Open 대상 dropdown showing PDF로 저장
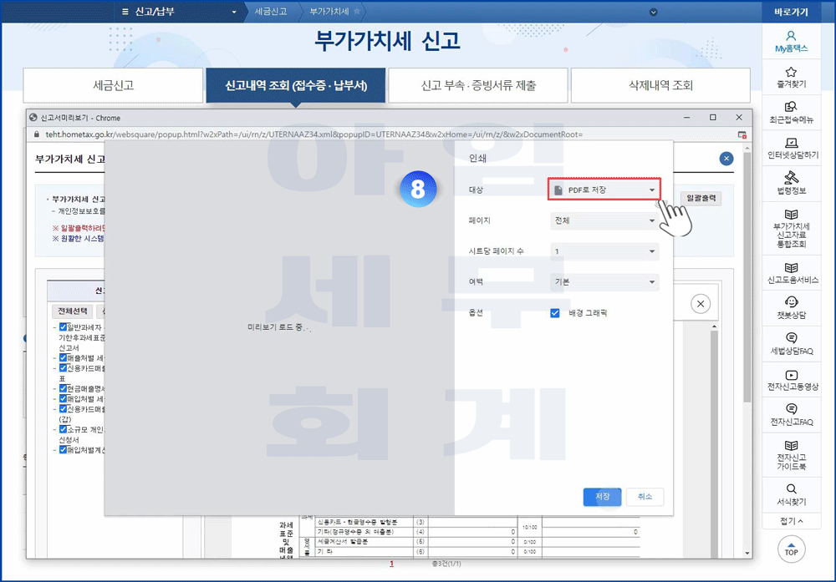This screenshot has height=582, width=836. [604, 190]
